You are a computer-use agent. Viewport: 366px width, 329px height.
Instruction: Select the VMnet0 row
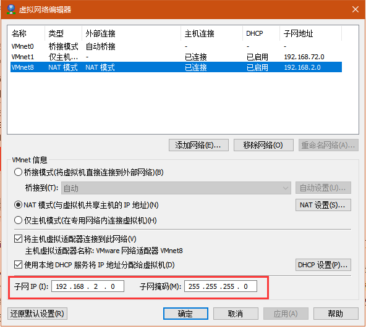[x=176, y=46]
